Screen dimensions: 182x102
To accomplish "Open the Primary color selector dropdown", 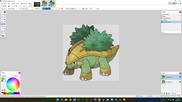I will (7, 76).
